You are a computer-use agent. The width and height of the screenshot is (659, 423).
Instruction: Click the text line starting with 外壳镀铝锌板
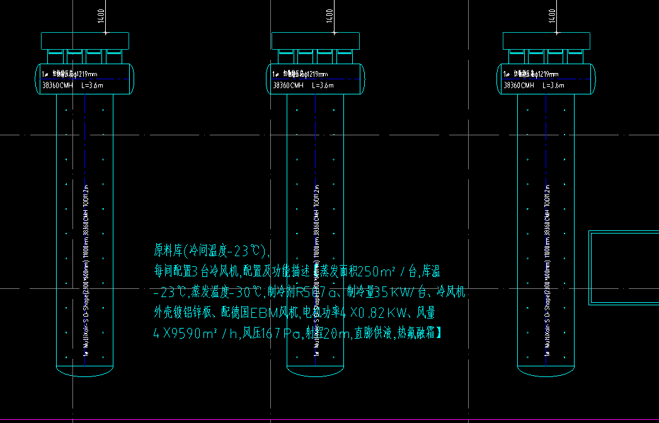coord(294,313)
